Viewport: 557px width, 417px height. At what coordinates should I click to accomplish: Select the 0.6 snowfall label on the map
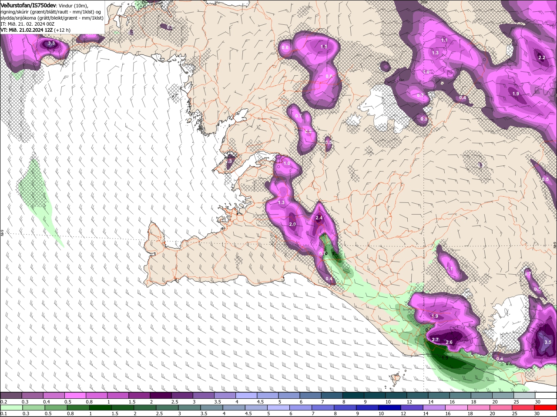(x=285, y=47)
